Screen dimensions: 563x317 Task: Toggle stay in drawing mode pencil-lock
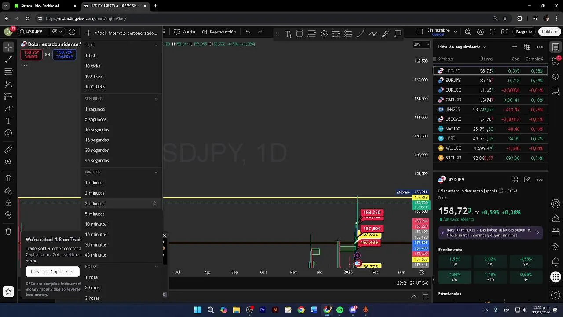pyautogui.click(x=8, y=191)
